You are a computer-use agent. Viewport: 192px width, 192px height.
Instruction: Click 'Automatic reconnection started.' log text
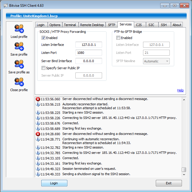(x=85, y=104)
